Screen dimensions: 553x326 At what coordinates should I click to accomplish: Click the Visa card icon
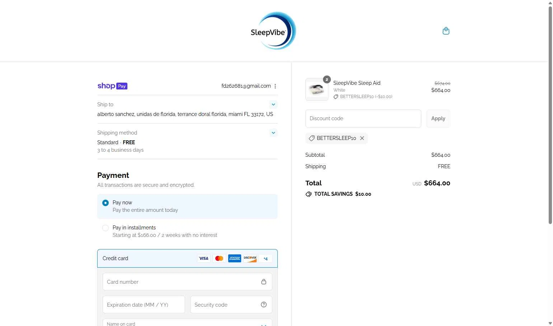coord(204,258)
